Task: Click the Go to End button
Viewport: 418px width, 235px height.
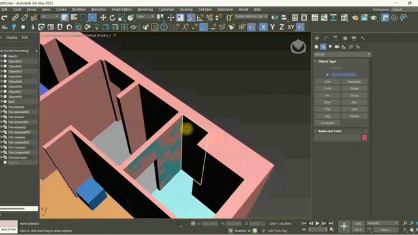Action: [330, 223]
